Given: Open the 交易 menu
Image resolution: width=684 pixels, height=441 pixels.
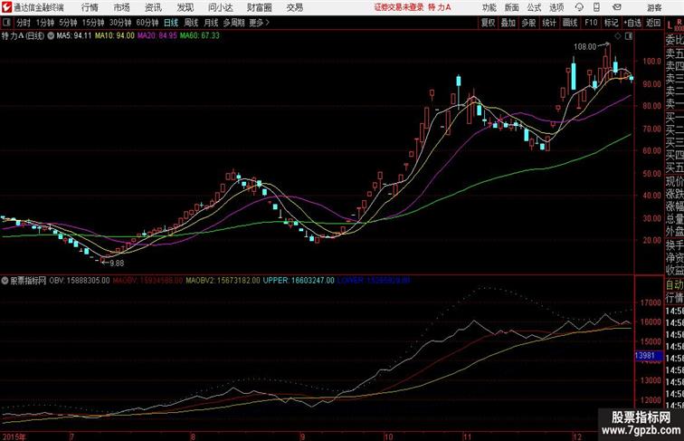Looking at the screenshot, I should [294, 7].
